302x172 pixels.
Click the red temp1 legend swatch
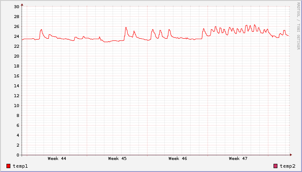click(x=9, y=166)
